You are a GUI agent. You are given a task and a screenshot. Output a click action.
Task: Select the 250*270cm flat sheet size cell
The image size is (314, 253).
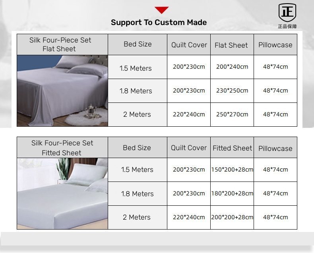[232, 114]
